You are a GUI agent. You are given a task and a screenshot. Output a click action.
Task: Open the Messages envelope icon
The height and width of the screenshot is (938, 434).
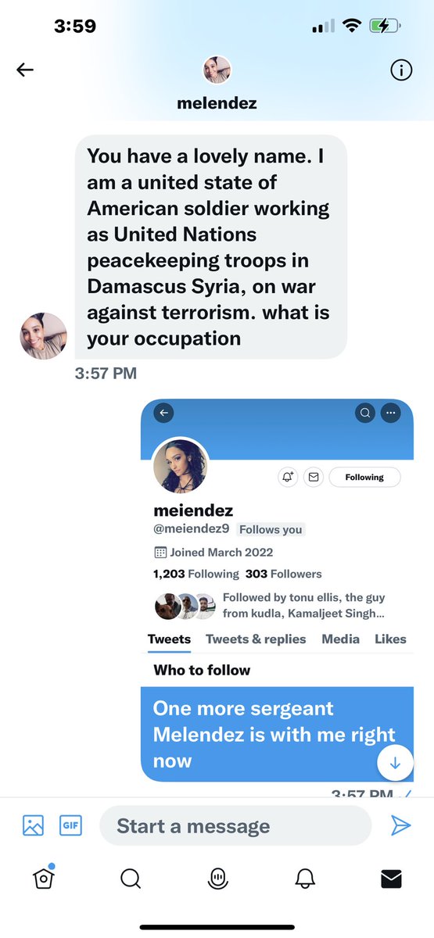click(391, 879)
